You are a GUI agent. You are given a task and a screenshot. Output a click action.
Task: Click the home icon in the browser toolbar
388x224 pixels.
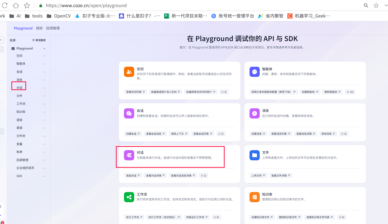(x=16, y=5)
